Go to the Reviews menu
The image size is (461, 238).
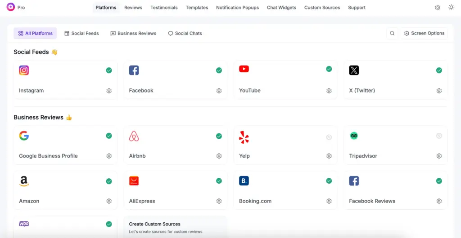pyautogui.click(x=133, y=8)
